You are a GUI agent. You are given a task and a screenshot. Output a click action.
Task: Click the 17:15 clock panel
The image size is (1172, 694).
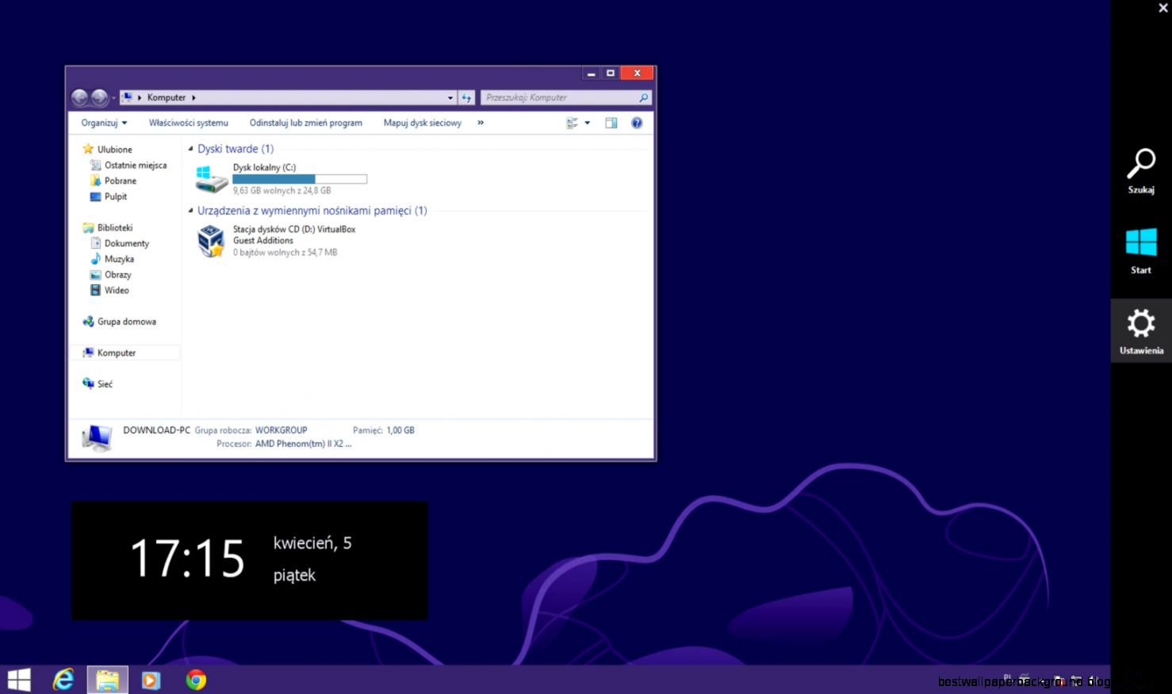point(250,560)
